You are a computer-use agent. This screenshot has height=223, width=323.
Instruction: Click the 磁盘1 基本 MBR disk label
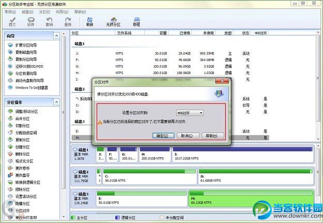(82, 154)
